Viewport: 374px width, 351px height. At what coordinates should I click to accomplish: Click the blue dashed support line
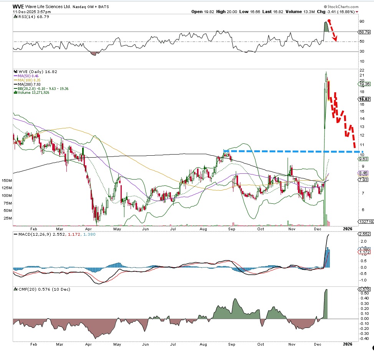click(292, 151)
